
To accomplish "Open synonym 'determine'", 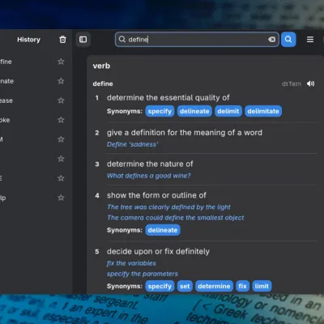I will pyautogui.click(x=214, y=286).
